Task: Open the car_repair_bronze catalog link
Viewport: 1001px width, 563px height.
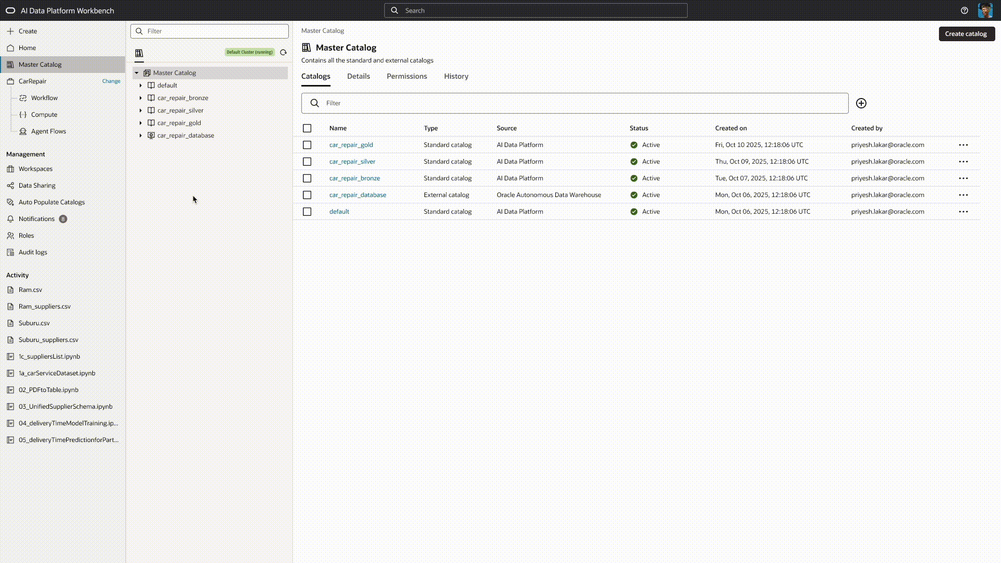Action: 355,178
